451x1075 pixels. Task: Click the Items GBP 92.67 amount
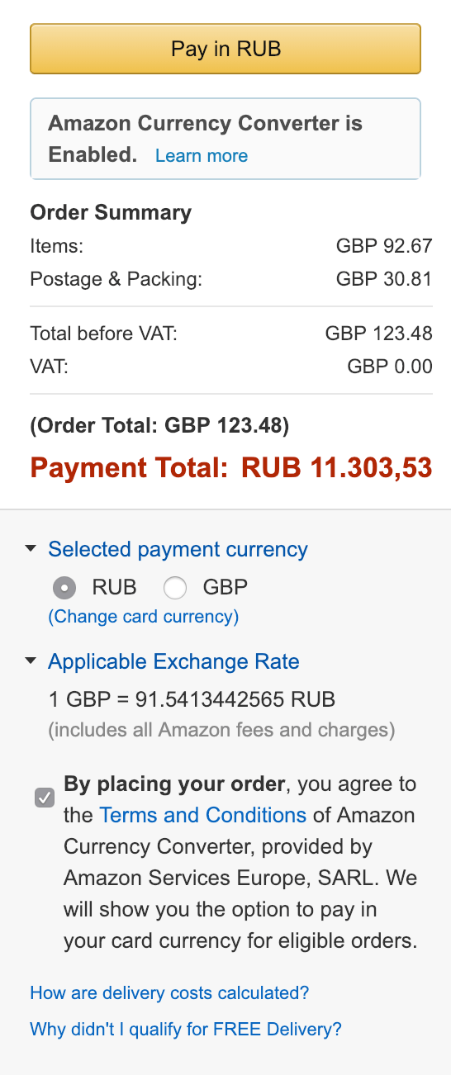pos(384,245)
